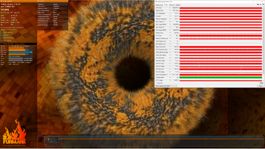The height and width of the screenshot is (149, 265).
Task: Toggle the Demo options checkbox
Action: point(2,33)
